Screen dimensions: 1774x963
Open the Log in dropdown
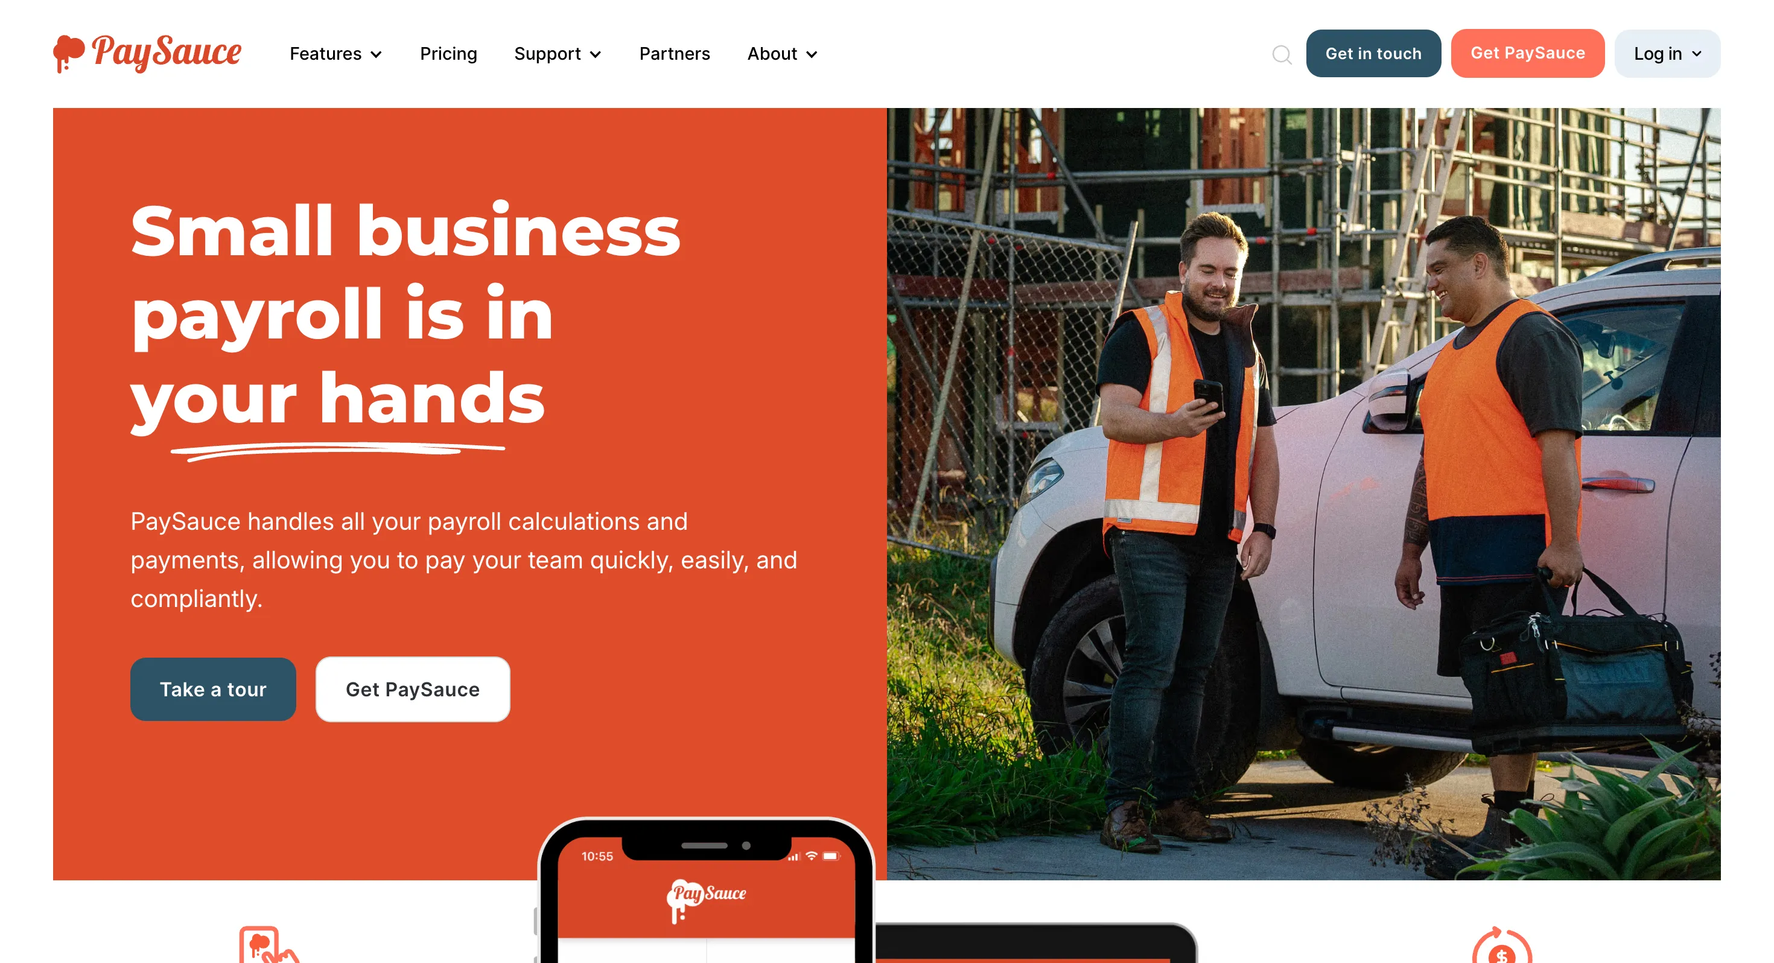point(1667,54)
